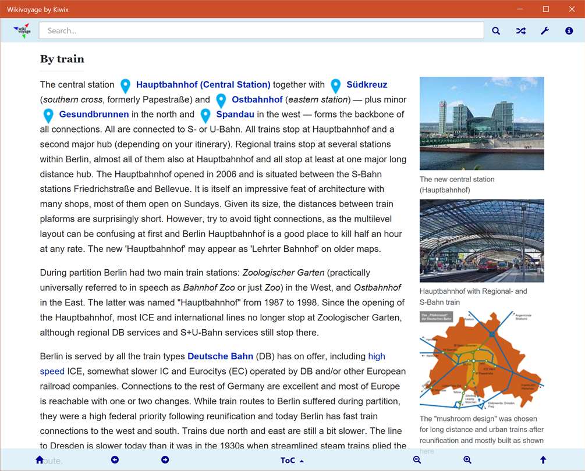
Task: Follow the Deutsche Bahn link
Action: click(x=220, y=356)
